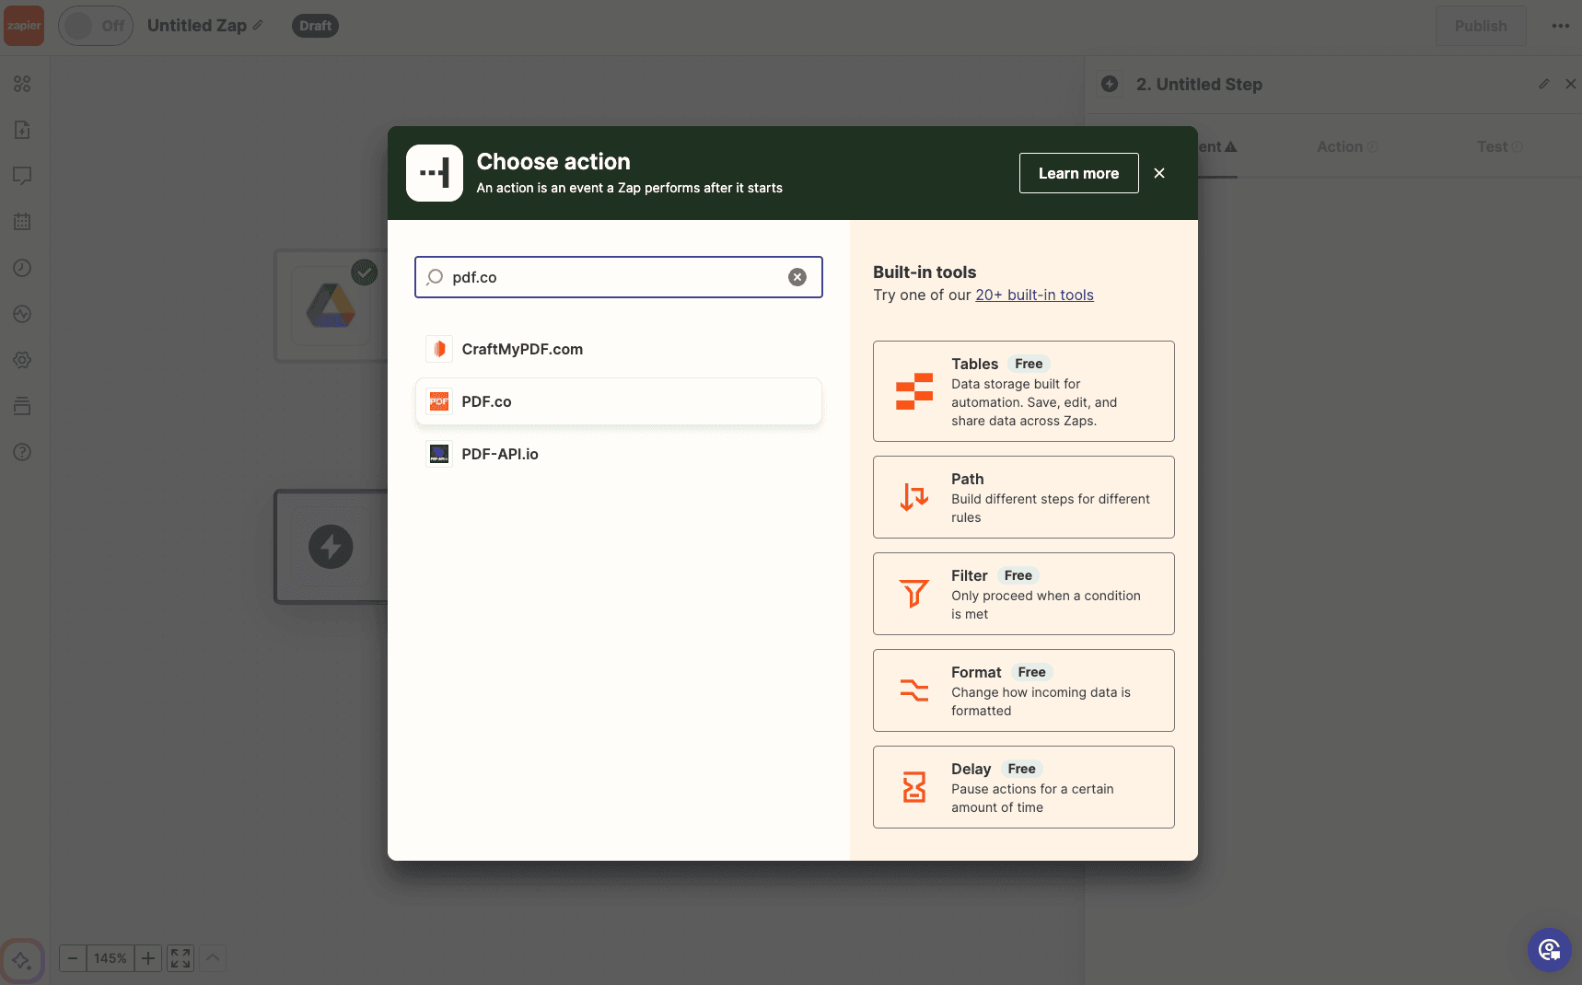
Task: Select the Format tool card
Action: [x=1023, y=690]
